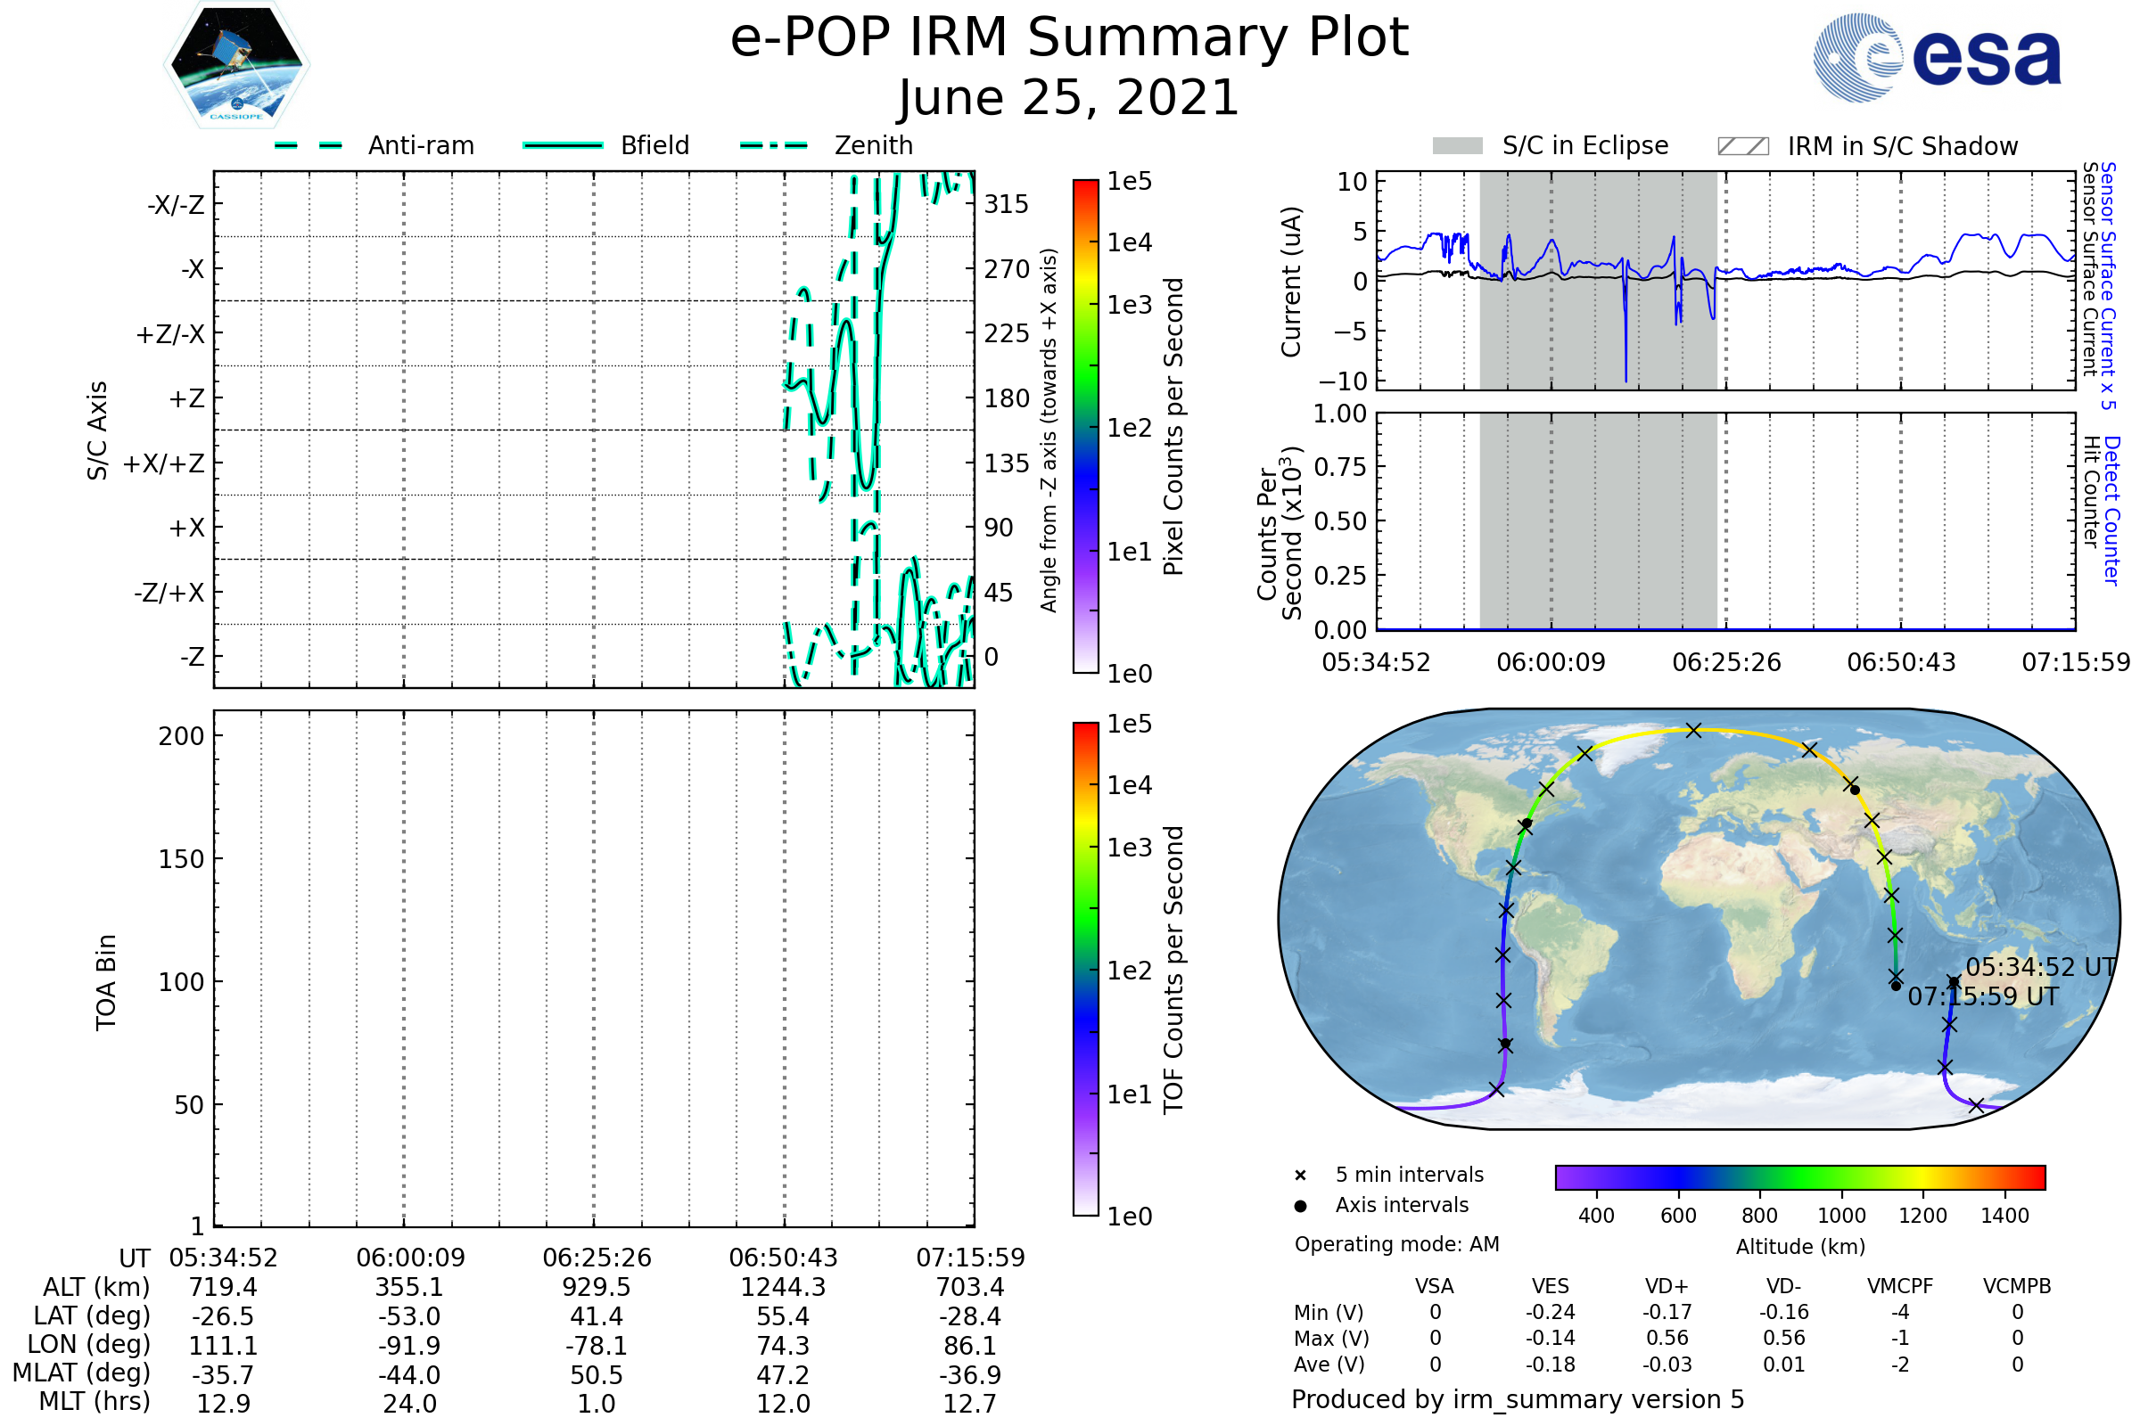This screenshot has width=2140, height=1426.
Task: Click the Produced by irm_summary version text
Action: [x=1518, y=1399]
